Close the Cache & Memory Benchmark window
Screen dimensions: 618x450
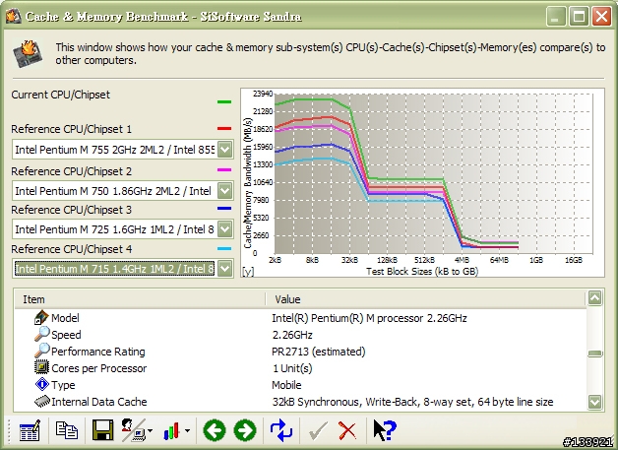tap(601, 17)
